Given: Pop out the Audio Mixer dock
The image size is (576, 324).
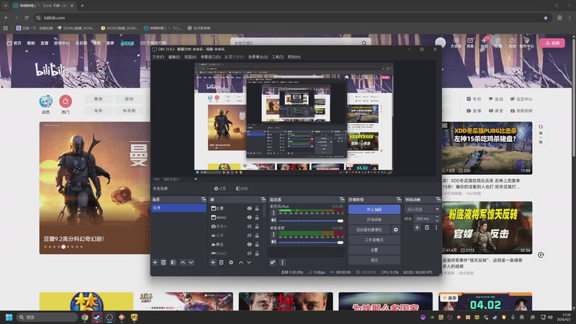Looking at the screenshot, I should coord(342,199).
